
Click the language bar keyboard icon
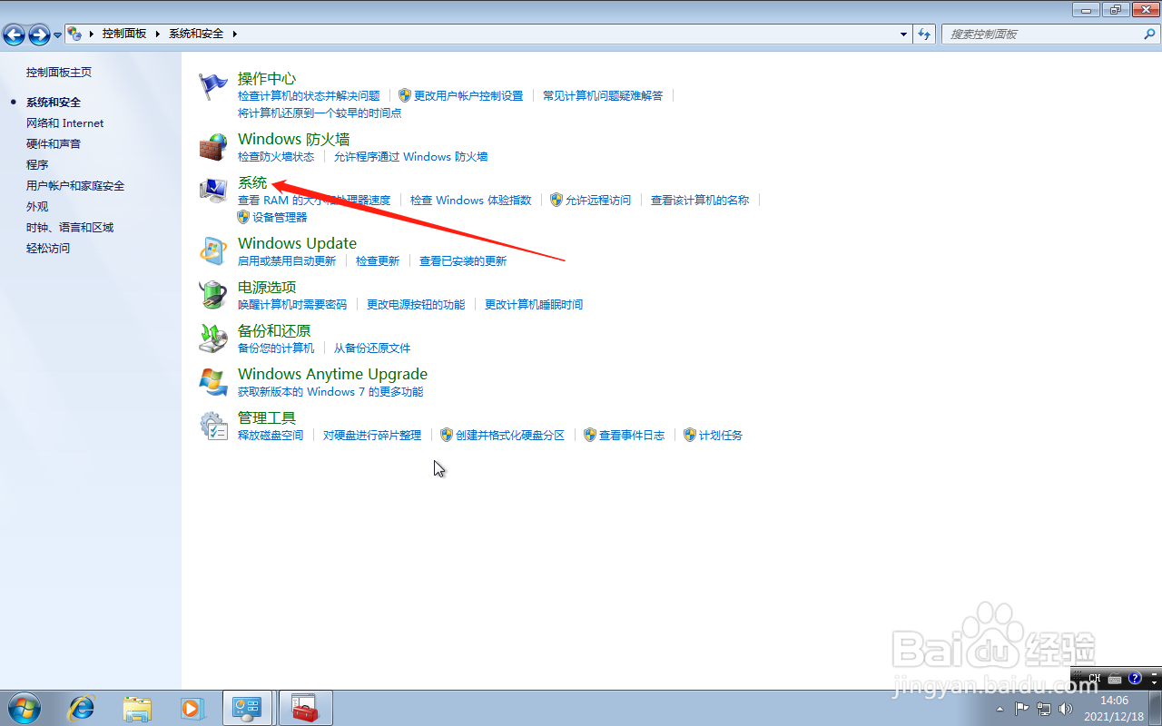coord(1115,678)
